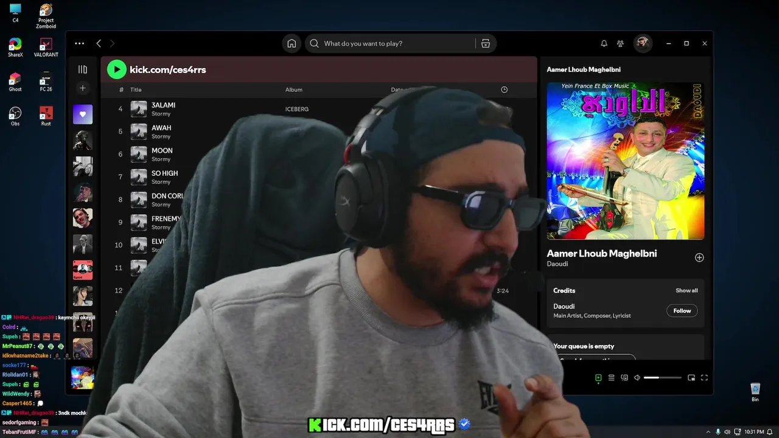Click the 3ALAMI track cover thumbnail

(139, 109)
